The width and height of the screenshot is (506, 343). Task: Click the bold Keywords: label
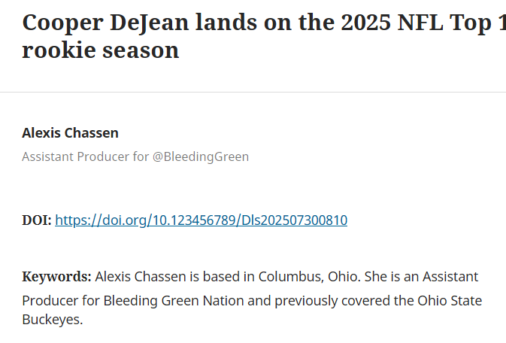point(57,277)
